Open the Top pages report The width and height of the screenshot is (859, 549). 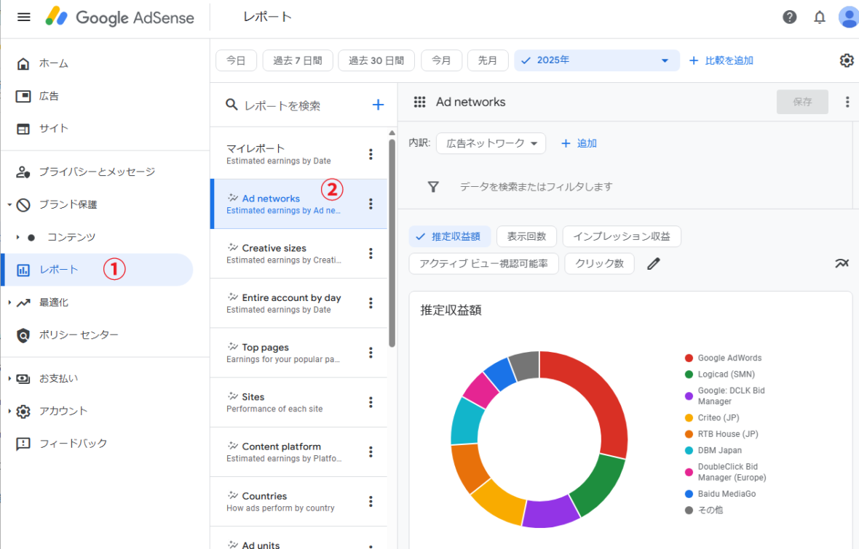tap(298, 353)
